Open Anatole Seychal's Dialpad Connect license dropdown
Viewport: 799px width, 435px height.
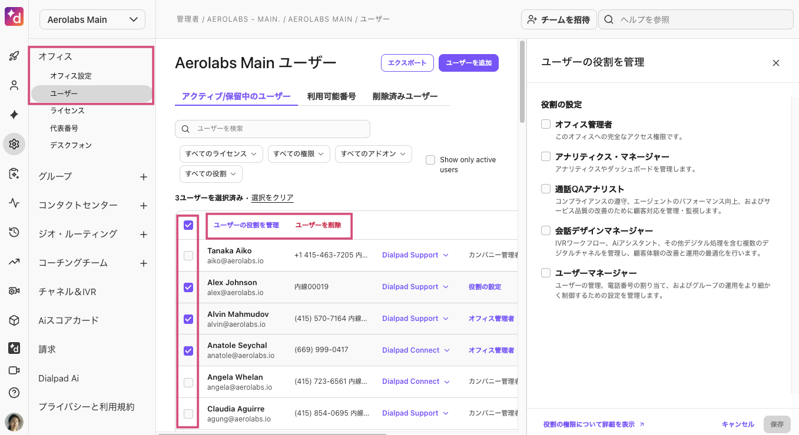coord(416,350)
